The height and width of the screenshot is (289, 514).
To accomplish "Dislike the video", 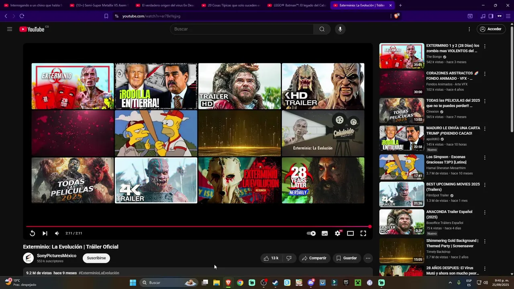I will tap(289, 258).
